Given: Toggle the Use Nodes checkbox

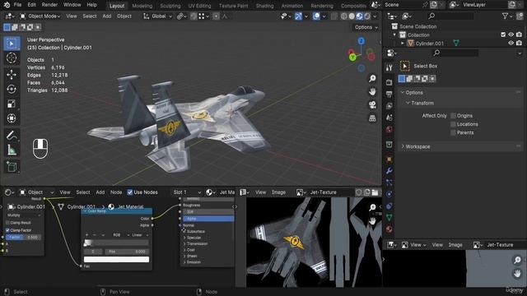Looking at the screenshot, I should [x=130, y=192].
